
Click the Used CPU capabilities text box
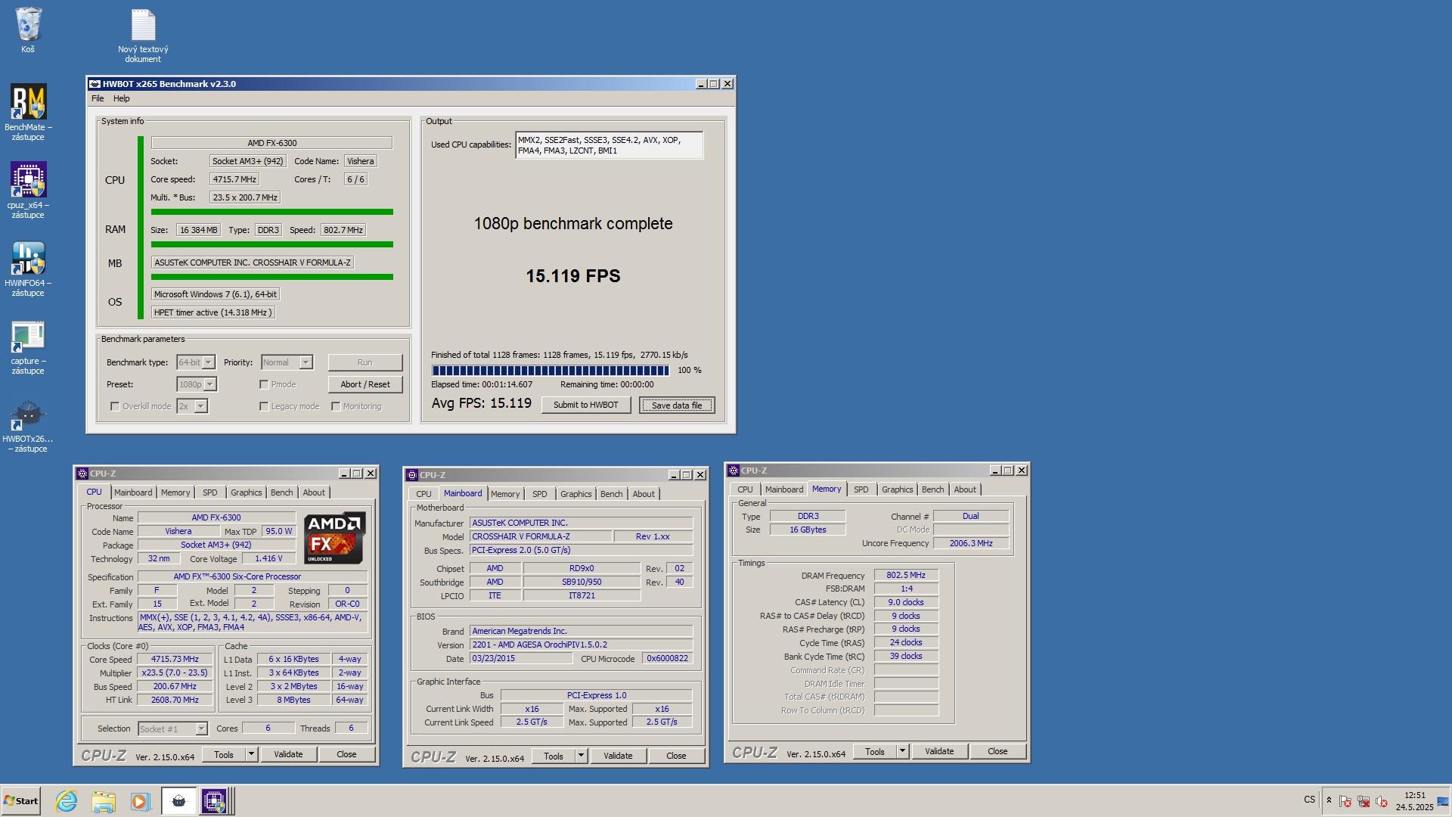click(609, 145)
